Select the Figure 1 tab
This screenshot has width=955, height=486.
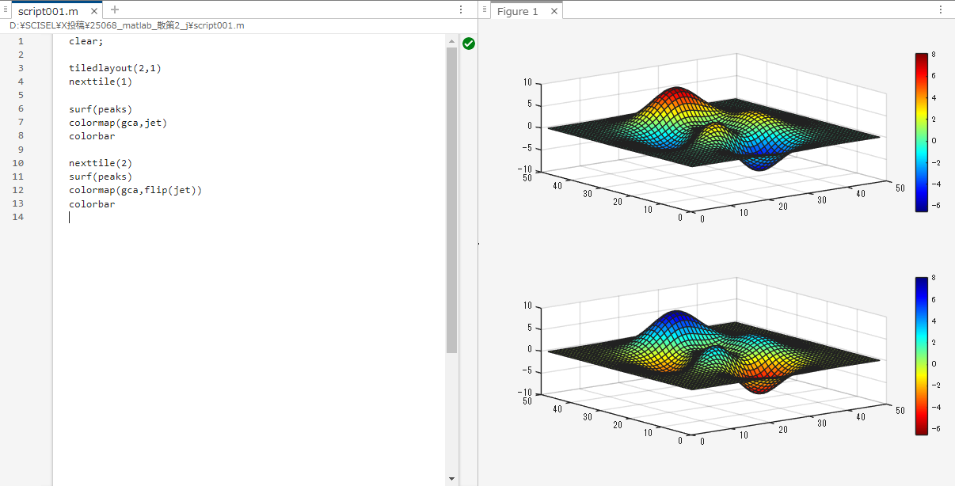pos(517,11)
